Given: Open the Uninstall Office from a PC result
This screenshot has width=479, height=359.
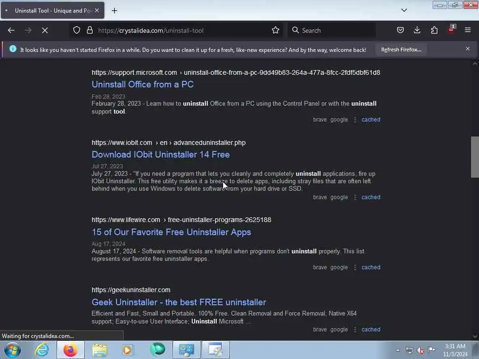Looking at the screenshot, I should [x=143, y=84].
